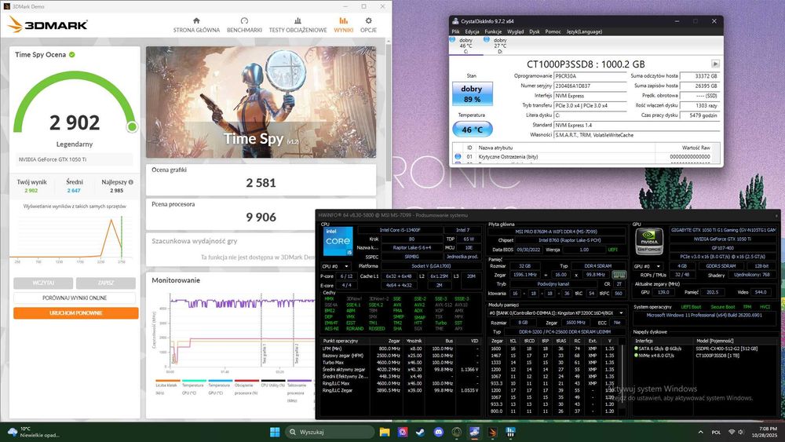The image size is (785, 442).
Task: Click the CrystalDiskInfo title bar icon
Action: (x=455, y=21)
